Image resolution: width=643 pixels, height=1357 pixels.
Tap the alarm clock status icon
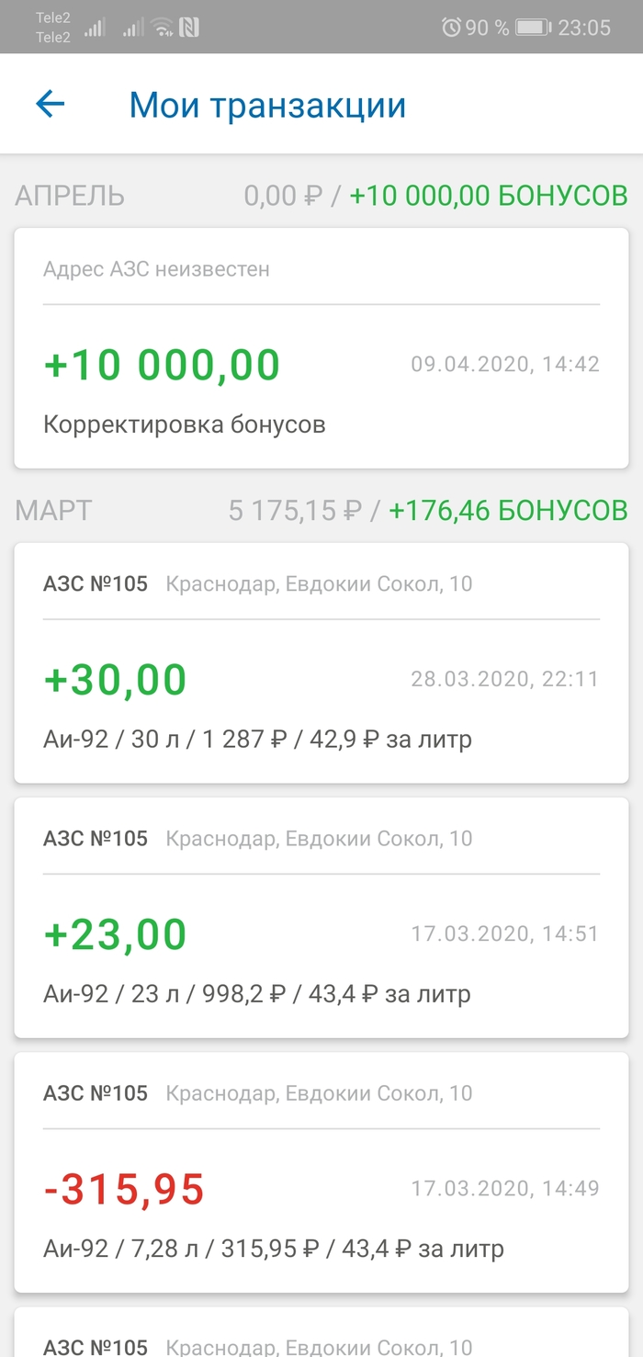click(450, 28)
